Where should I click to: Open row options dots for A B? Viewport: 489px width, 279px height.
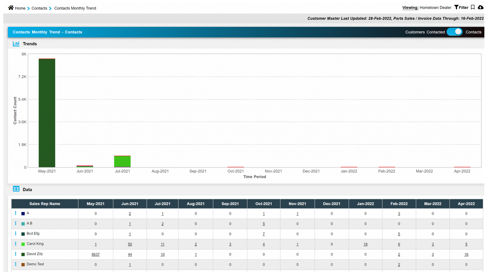(x=16, y=224)
